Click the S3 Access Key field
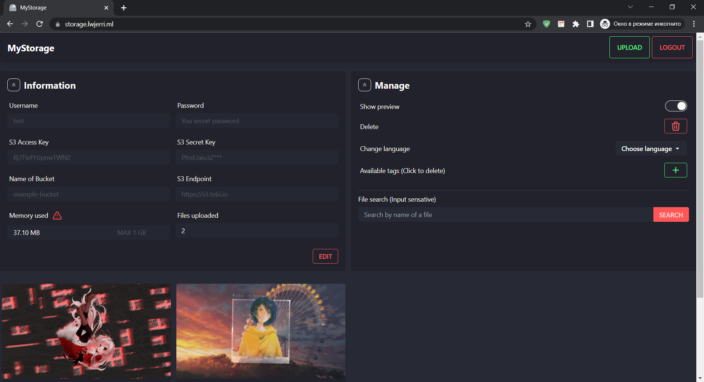Viewport: 704px width, 382px height. [x=89, y=157]
